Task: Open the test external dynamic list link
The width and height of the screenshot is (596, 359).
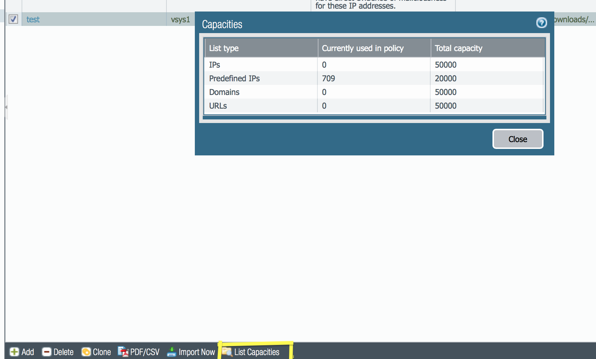Action: (33, 20)
